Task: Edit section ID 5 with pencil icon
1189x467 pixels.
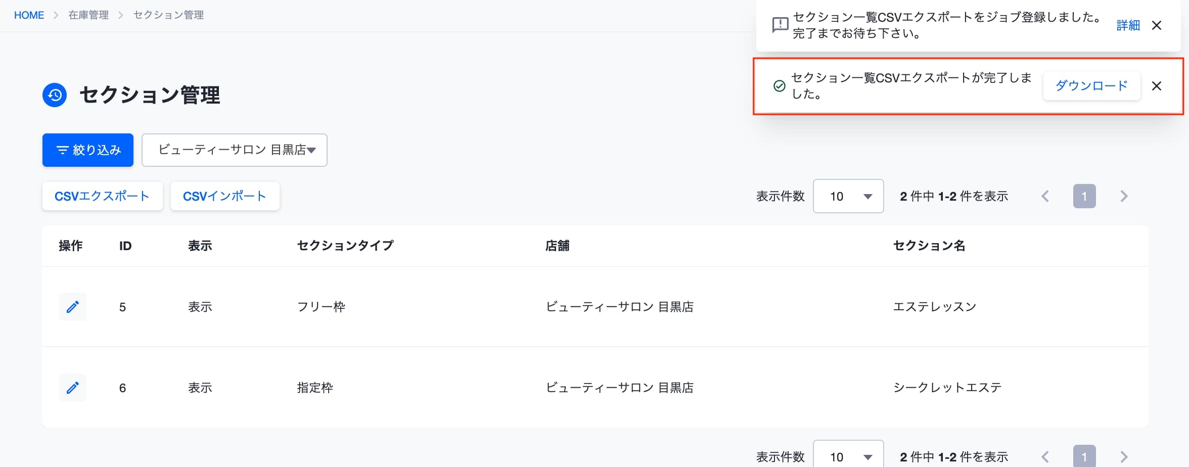Action: point(73,307)
